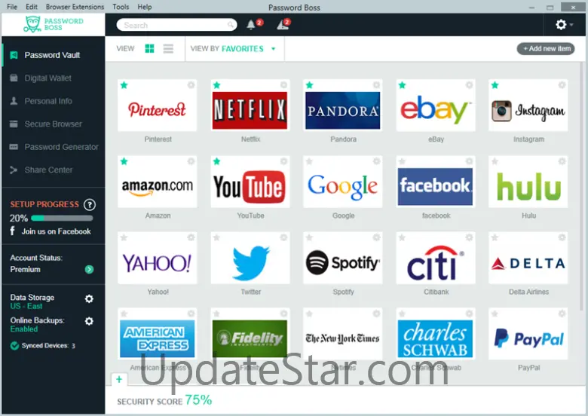Image resolution: width=588 pixels, height=416 pixels.
Task: Click the Premium account status text
Action: 25,269
